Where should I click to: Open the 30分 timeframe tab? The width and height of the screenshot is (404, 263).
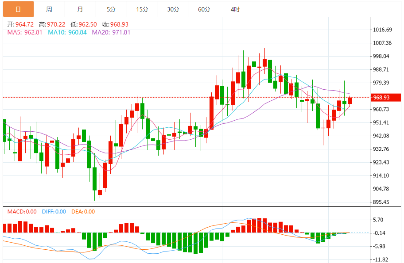173,9
